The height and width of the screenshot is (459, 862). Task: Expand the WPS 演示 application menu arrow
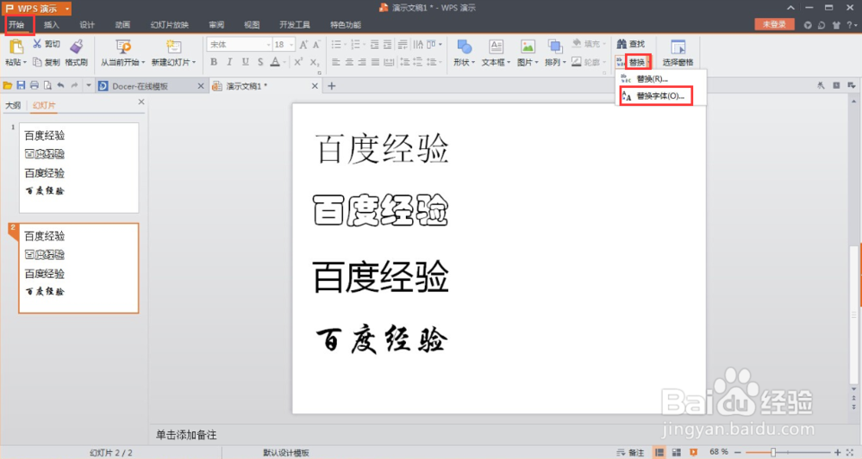click(x=67, y=9)
